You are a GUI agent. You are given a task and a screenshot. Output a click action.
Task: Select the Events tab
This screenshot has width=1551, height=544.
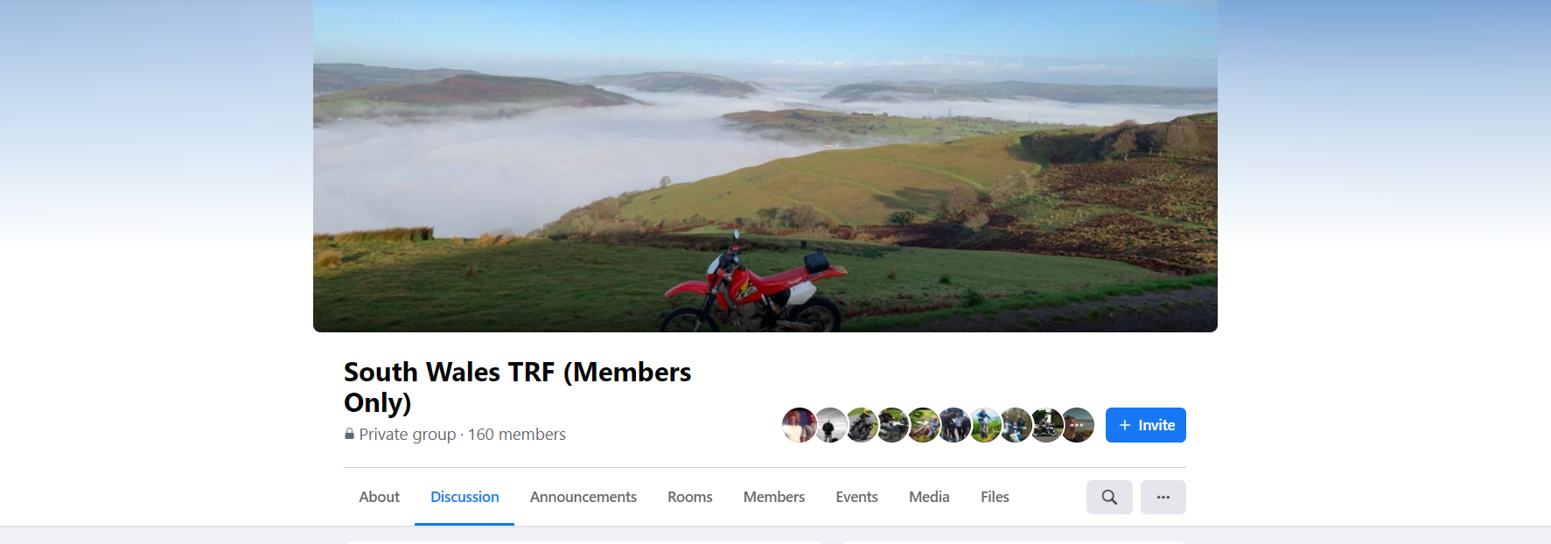[856, 497]
